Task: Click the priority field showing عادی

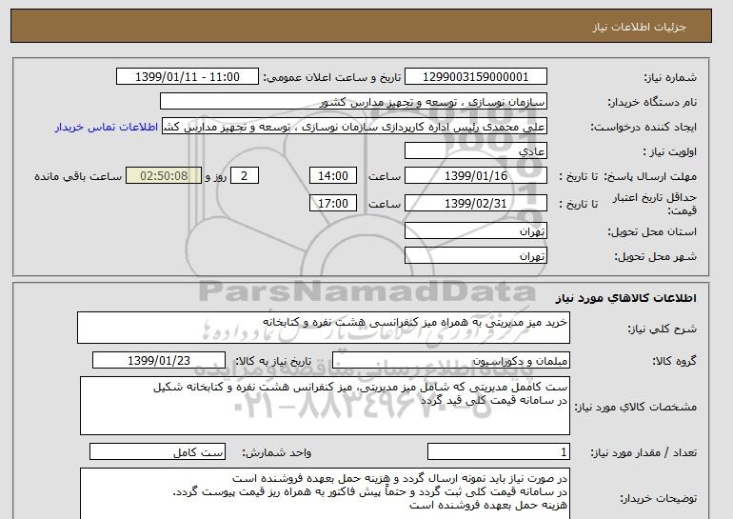Action: coord(475,151)
